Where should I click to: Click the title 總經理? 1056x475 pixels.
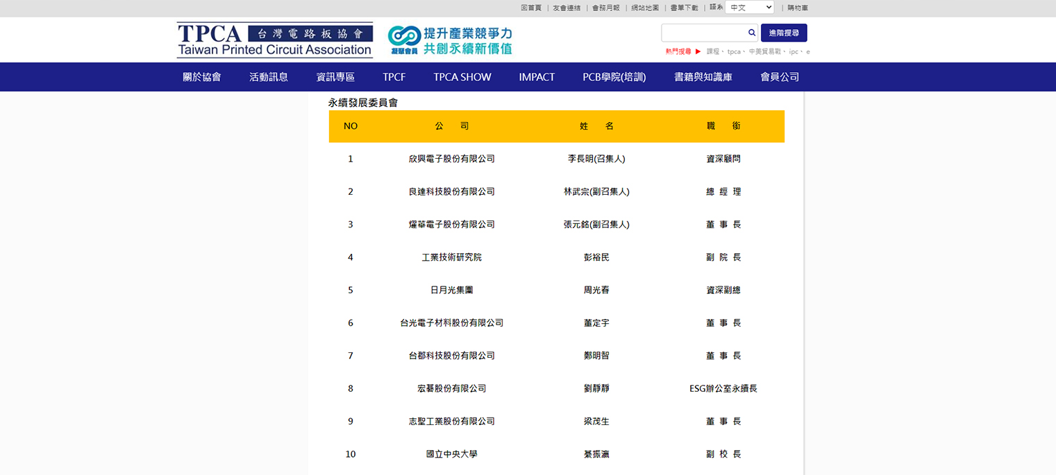(723, 191)
